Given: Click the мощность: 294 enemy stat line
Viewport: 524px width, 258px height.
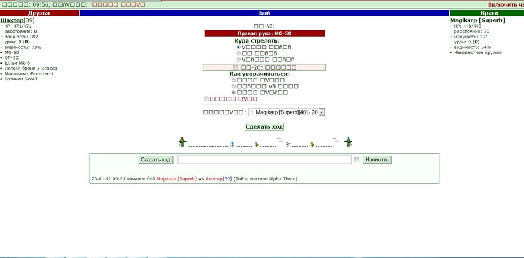Looking at the screenshot, I should click(469, 37).
